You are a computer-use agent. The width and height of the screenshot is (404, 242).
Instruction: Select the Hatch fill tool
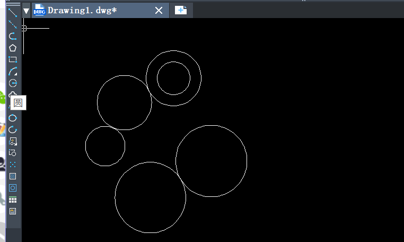point(13,176)
